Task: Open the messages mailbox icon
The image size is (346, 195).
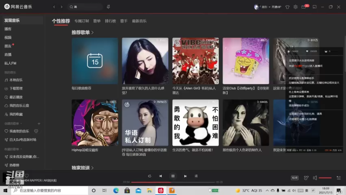Action: tap(304, 7)
